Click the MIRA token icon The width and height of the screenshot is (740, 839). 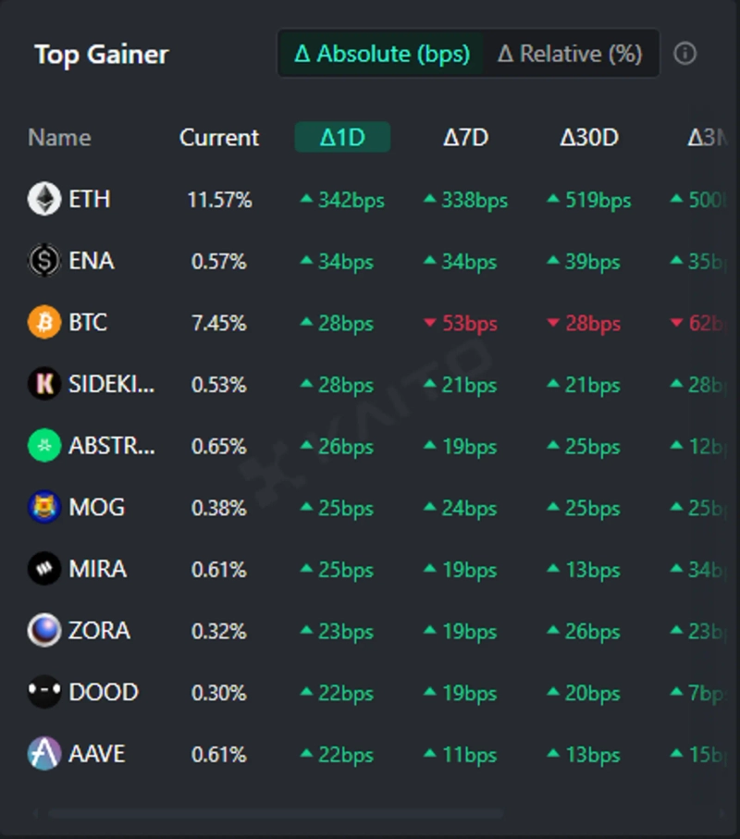click(x=43, y=569)
